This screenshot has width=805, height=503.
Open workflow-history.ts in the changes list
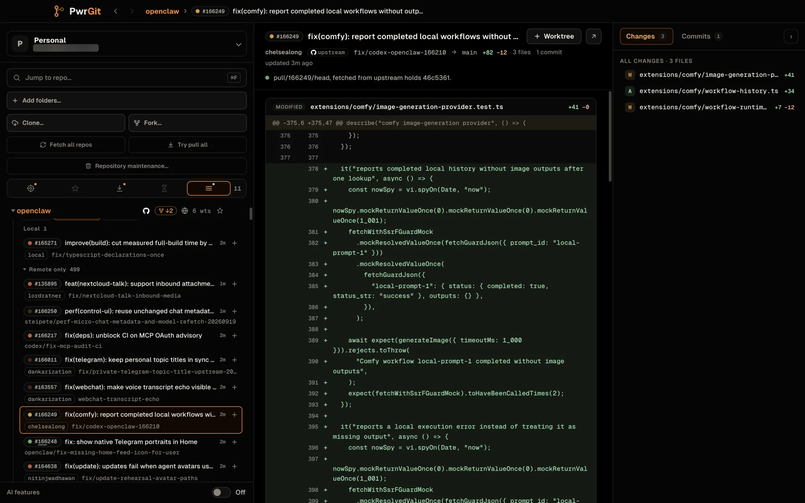pos(709,91)
